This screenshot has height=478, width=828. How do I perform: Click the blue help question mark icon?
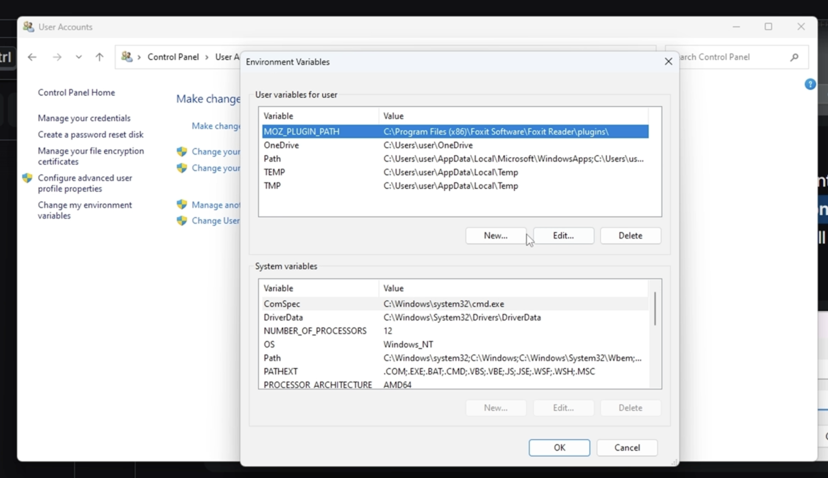[x=810, y=84]
